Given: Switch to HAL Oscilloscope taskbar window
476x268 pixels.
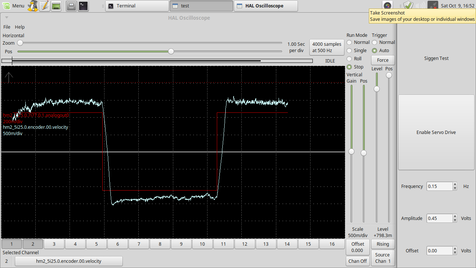Looking at the screenshot, I should 266,6.
